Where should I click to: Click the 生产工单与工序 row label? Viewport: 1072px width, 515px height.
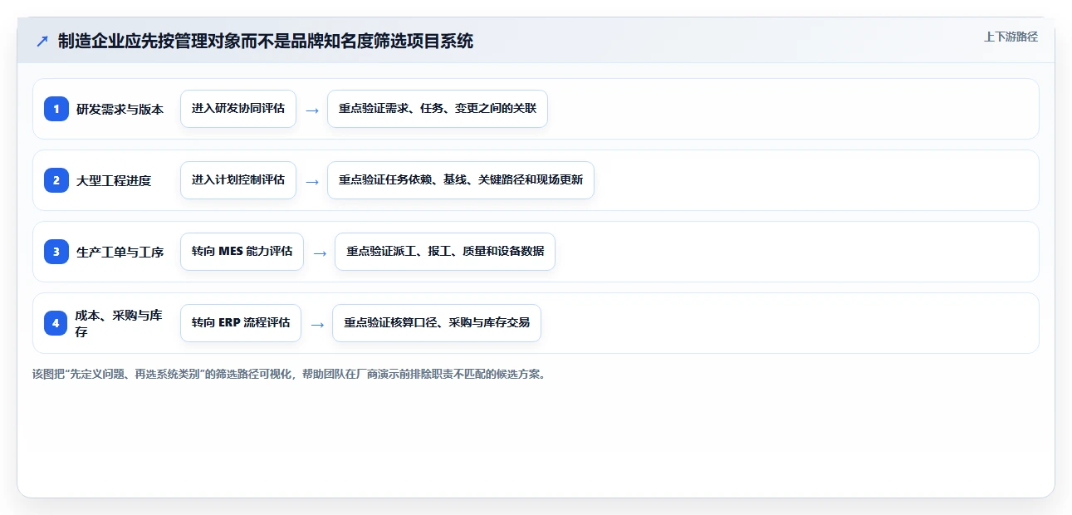tap(120, 252)
